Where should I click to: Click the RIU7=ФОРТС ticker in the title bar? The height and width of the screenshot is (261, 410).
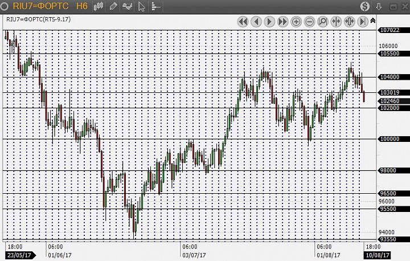40,6
